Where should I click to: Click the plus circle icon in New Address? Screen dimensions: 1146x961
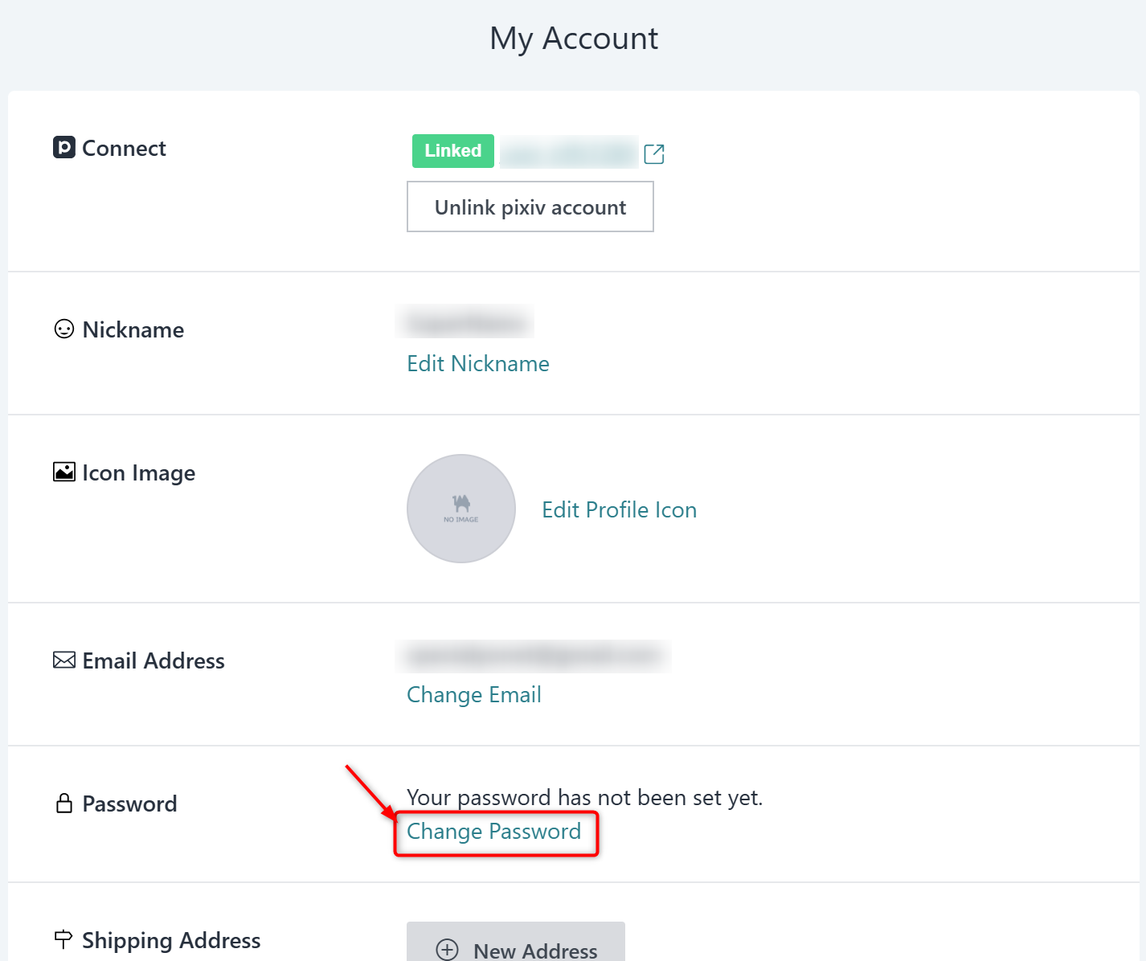coord(447,950)
